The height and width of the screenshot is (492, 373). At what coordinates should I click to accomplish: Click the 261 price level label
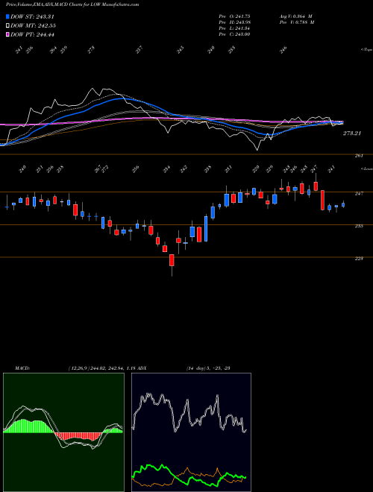tap(359, 156)
